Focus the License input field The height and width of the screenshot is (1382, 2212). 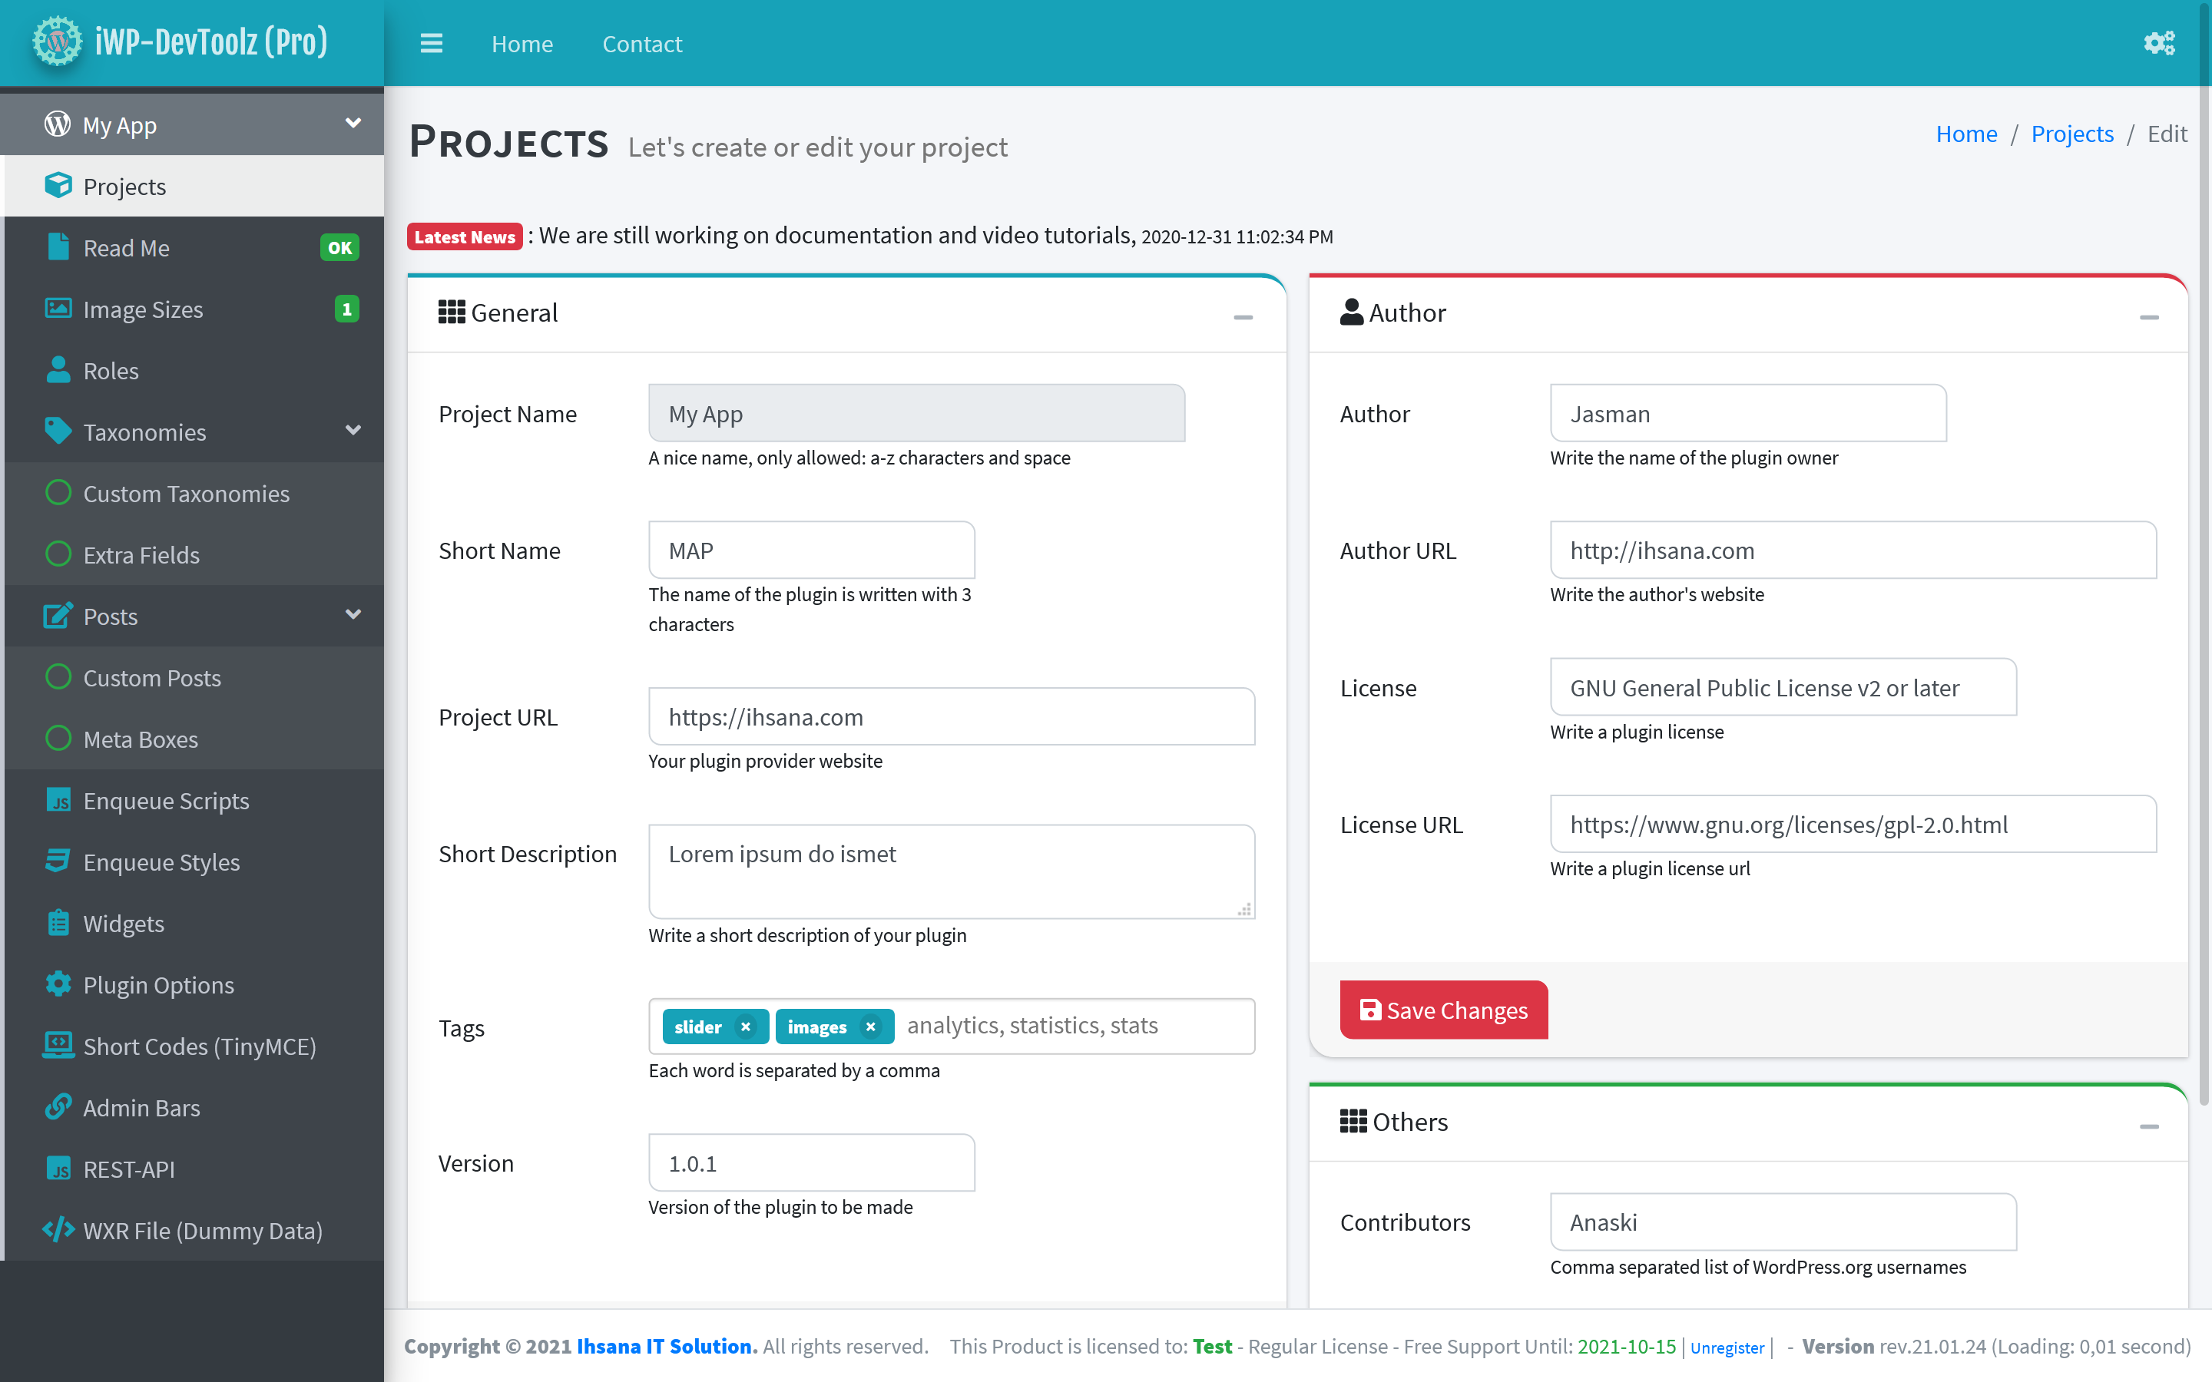[1783, 686]
